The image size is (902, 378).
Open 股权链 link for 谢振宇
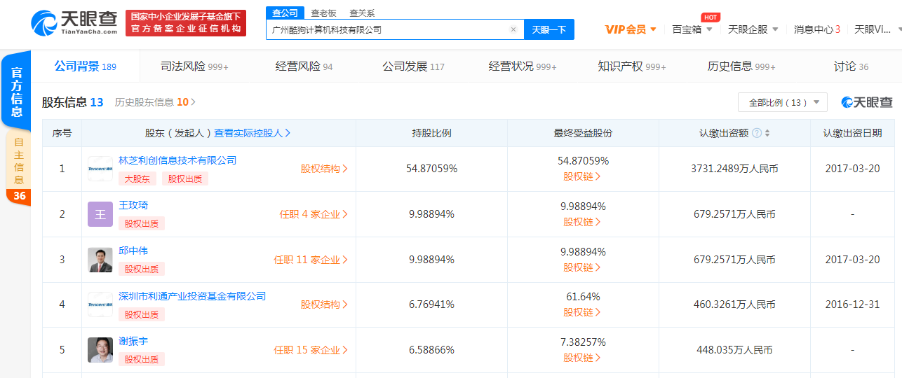pyautogui.click(x=582, y=358)
